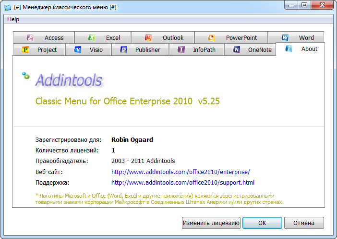Click the Access tab icon
The image size is (337, 239).
pos(30,38)
